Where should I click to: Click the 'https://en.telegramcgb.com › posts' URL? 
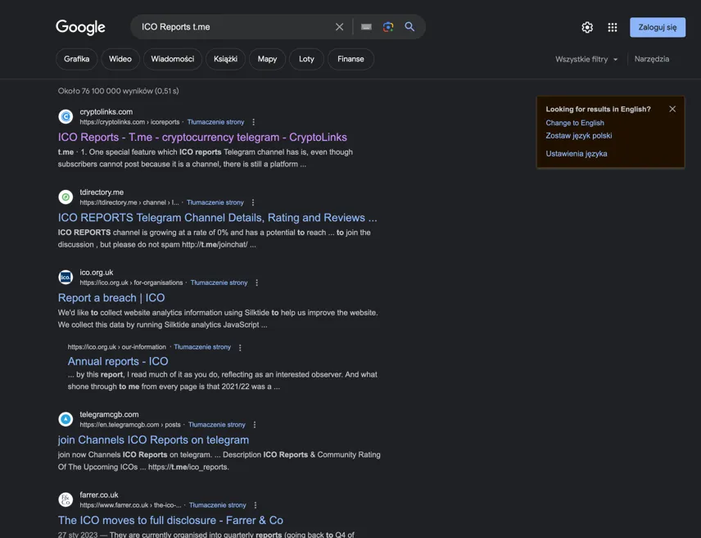click(x=130, y=425)
